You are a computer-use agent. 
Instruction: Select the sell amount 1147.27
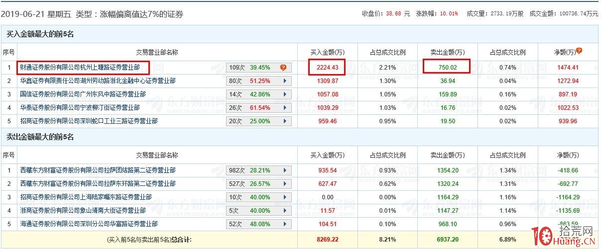click(x=447, y=211)
